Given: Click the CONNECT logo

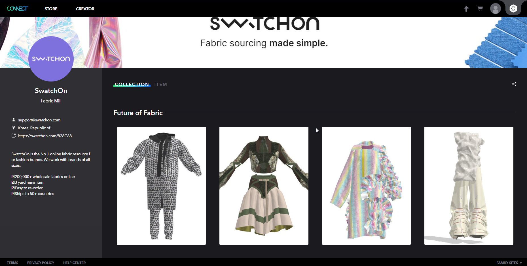Looking at the screenshot, I should click(17, 8).
